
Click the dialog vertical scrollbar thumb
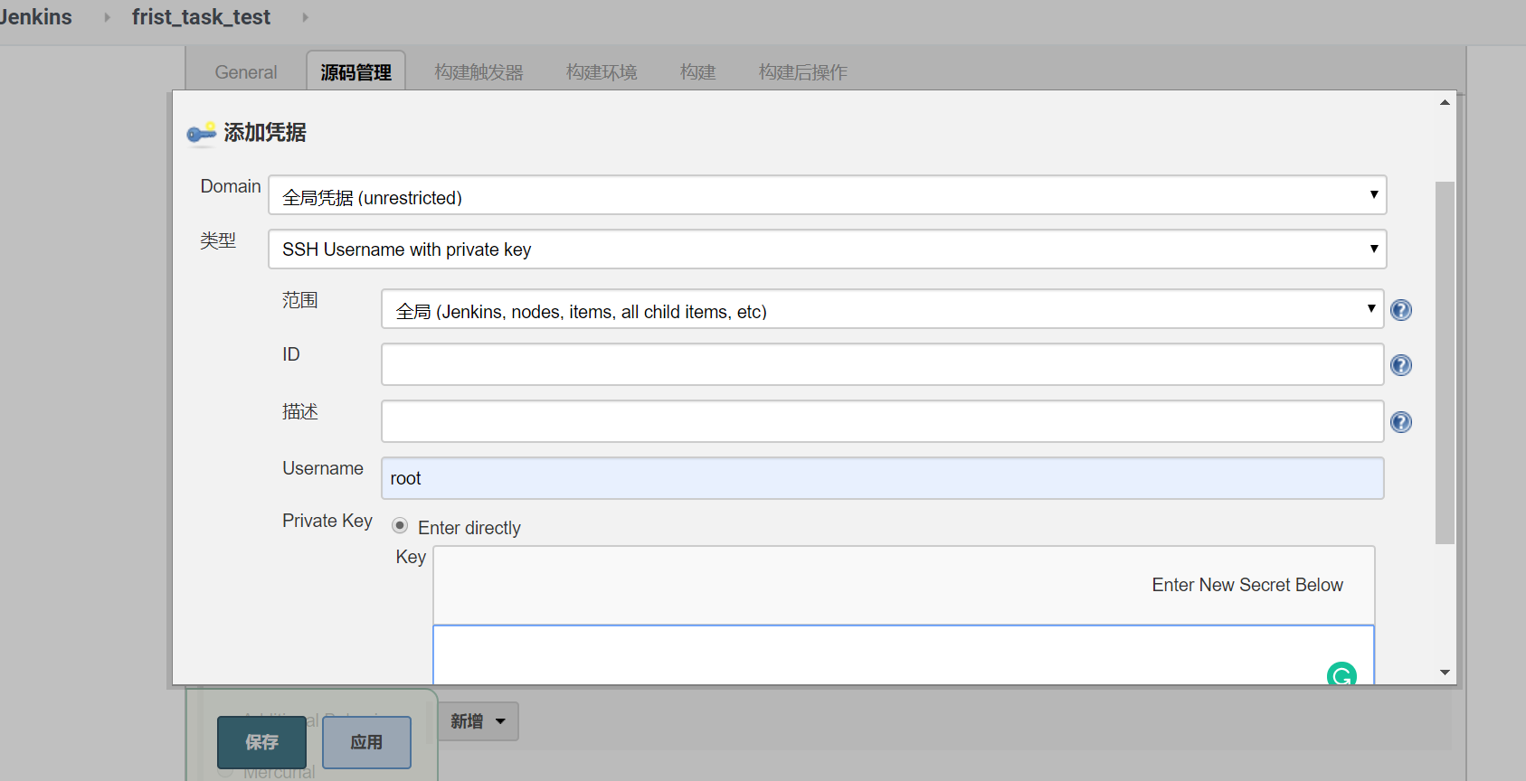point(1445,362)
